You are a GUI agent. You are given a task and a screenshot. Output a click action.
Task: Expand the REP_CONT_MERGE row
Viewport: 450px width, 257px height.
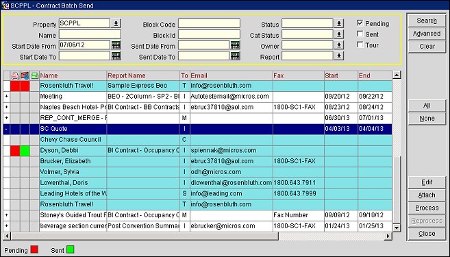click(x=6, y=118)
